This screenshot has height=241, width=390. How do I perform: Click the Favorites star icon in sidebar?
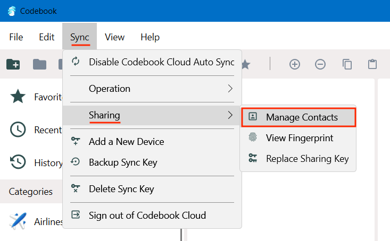point(18,96)
